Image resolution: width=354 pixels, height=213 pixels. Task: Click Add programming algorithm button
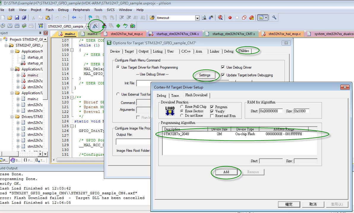tap(226, 172)
